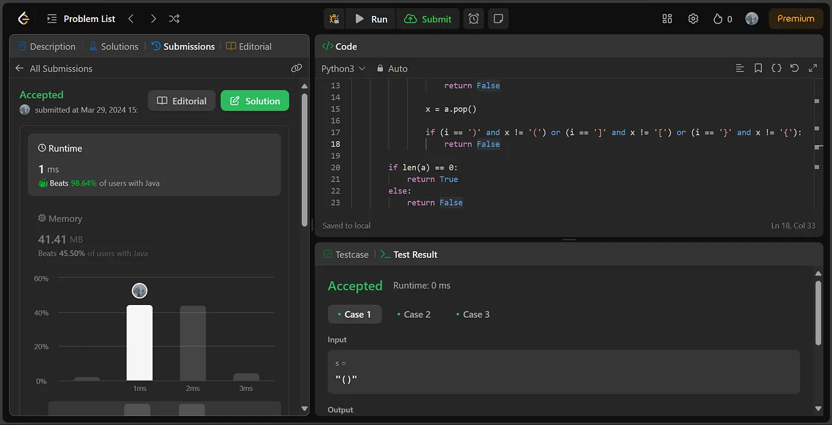Go to next problem chevron
Image resolution: width=832 pixels, height=425 pixels.
pos(153,19)
